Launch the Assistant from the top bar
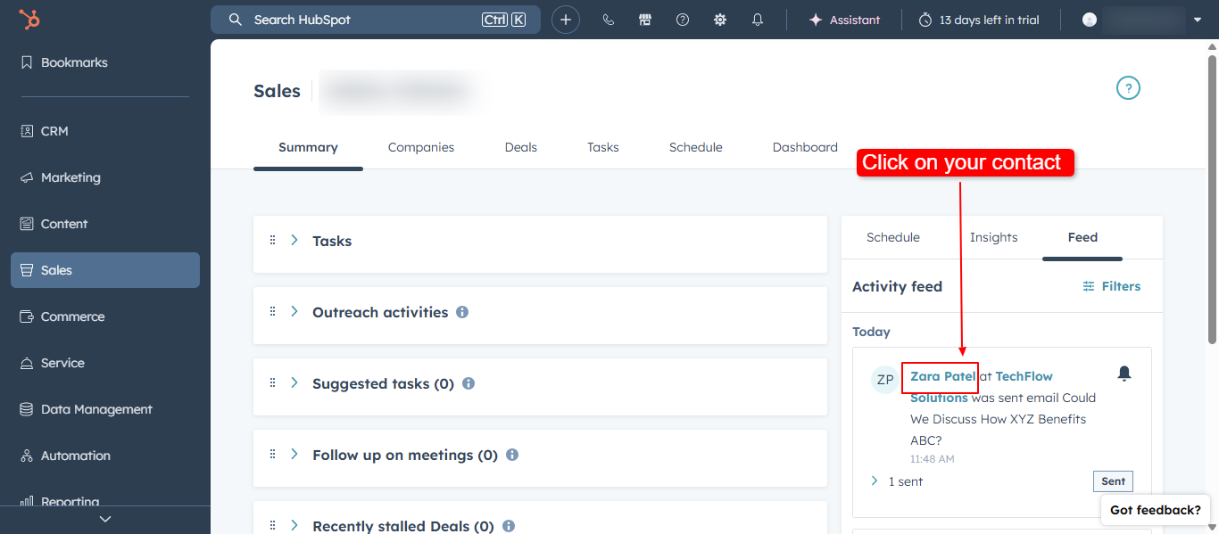1219x534 pixels. [x=844, y=19]
